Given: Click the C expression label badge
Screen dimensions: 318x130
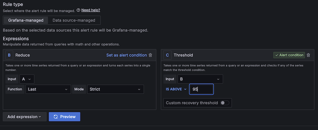Looking at the screenshot, I should pyautogui.click(x=167, y=55).
